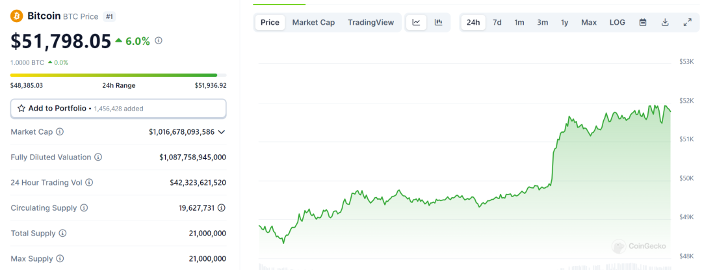Viewport: 702px width, 270px height.
Task: Open the TradingView chart tab
Action: pos(370,22)
